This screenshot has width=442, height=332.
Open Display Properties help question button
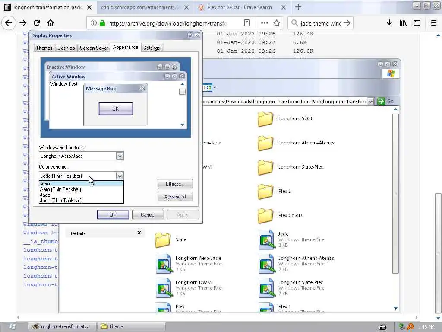pyautogui.click(x=190, y=35)
